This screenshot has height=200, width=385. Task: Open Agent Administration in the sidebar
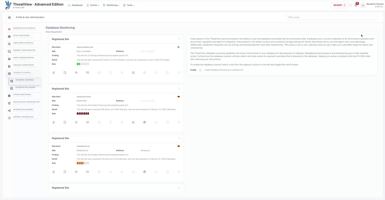[x=24, y=58]
